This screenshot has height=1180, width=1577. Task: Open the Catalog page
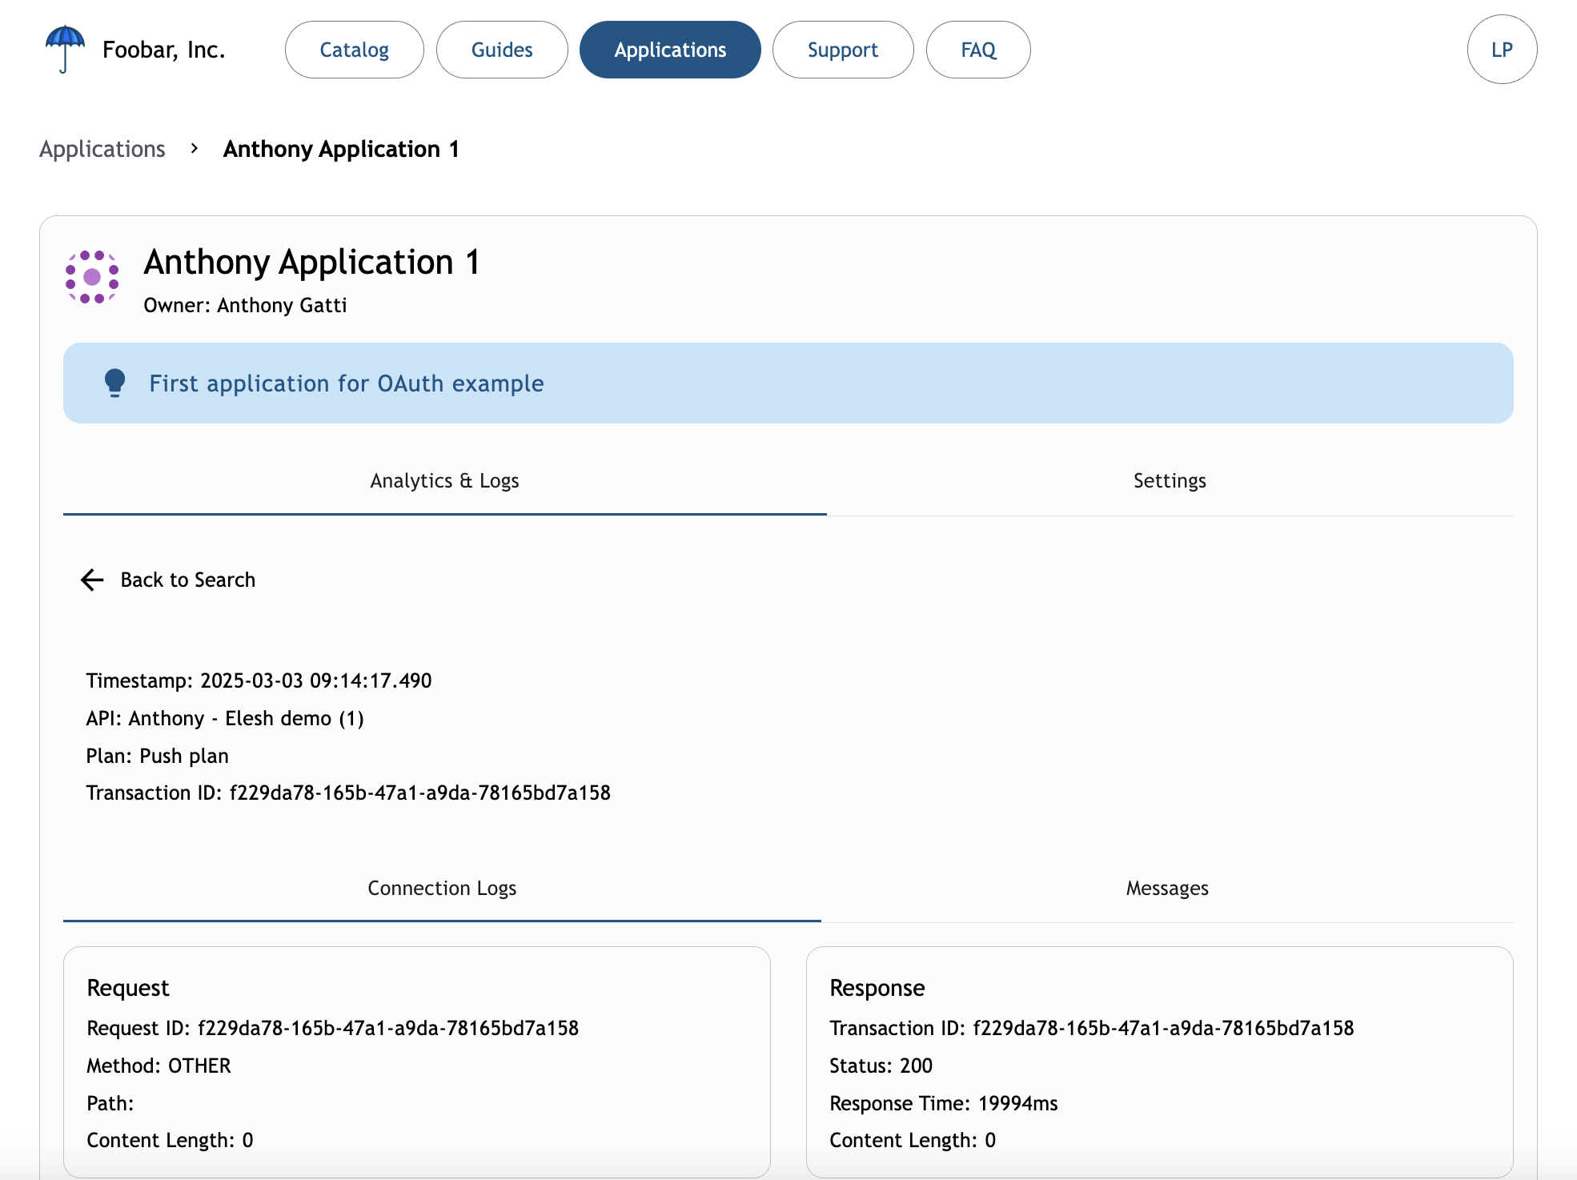tap(354, 50)
